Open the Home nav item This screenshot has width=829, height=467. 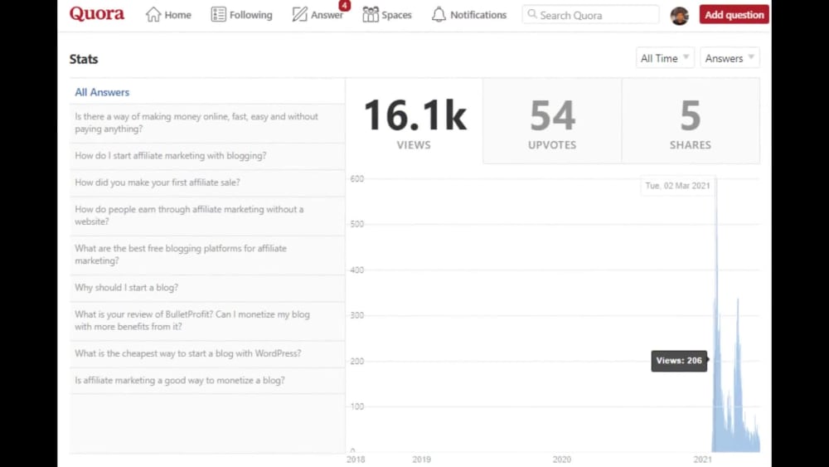tap(168, 14)
